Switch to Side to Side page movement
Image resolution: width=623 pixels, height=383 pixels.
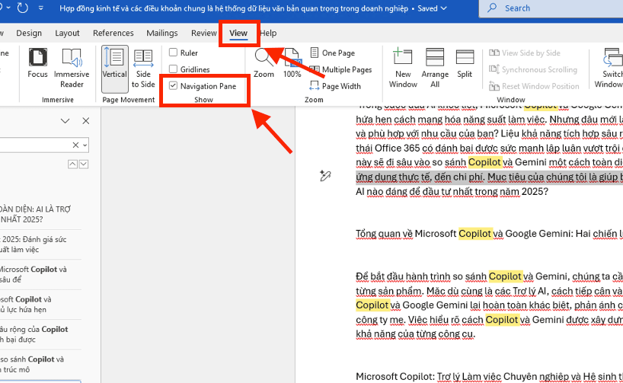point(143,68)
